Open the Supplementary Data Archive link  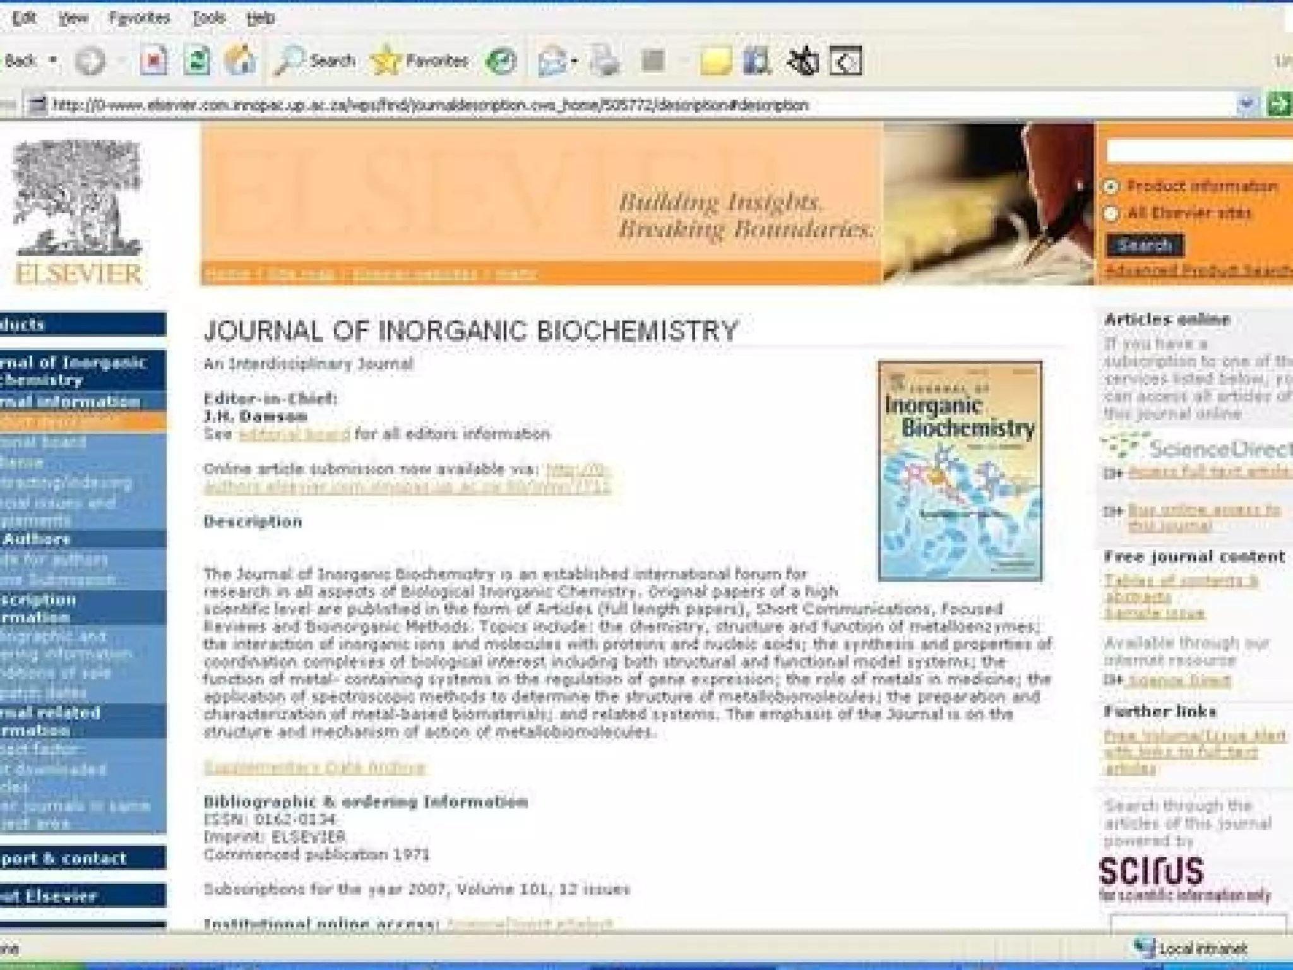314,767
